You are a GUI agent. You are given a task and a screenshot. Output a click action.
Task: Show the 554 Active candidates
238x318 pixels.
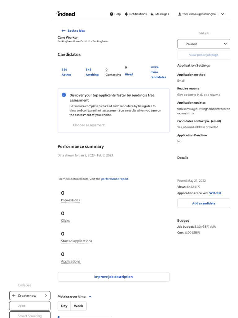66,72
